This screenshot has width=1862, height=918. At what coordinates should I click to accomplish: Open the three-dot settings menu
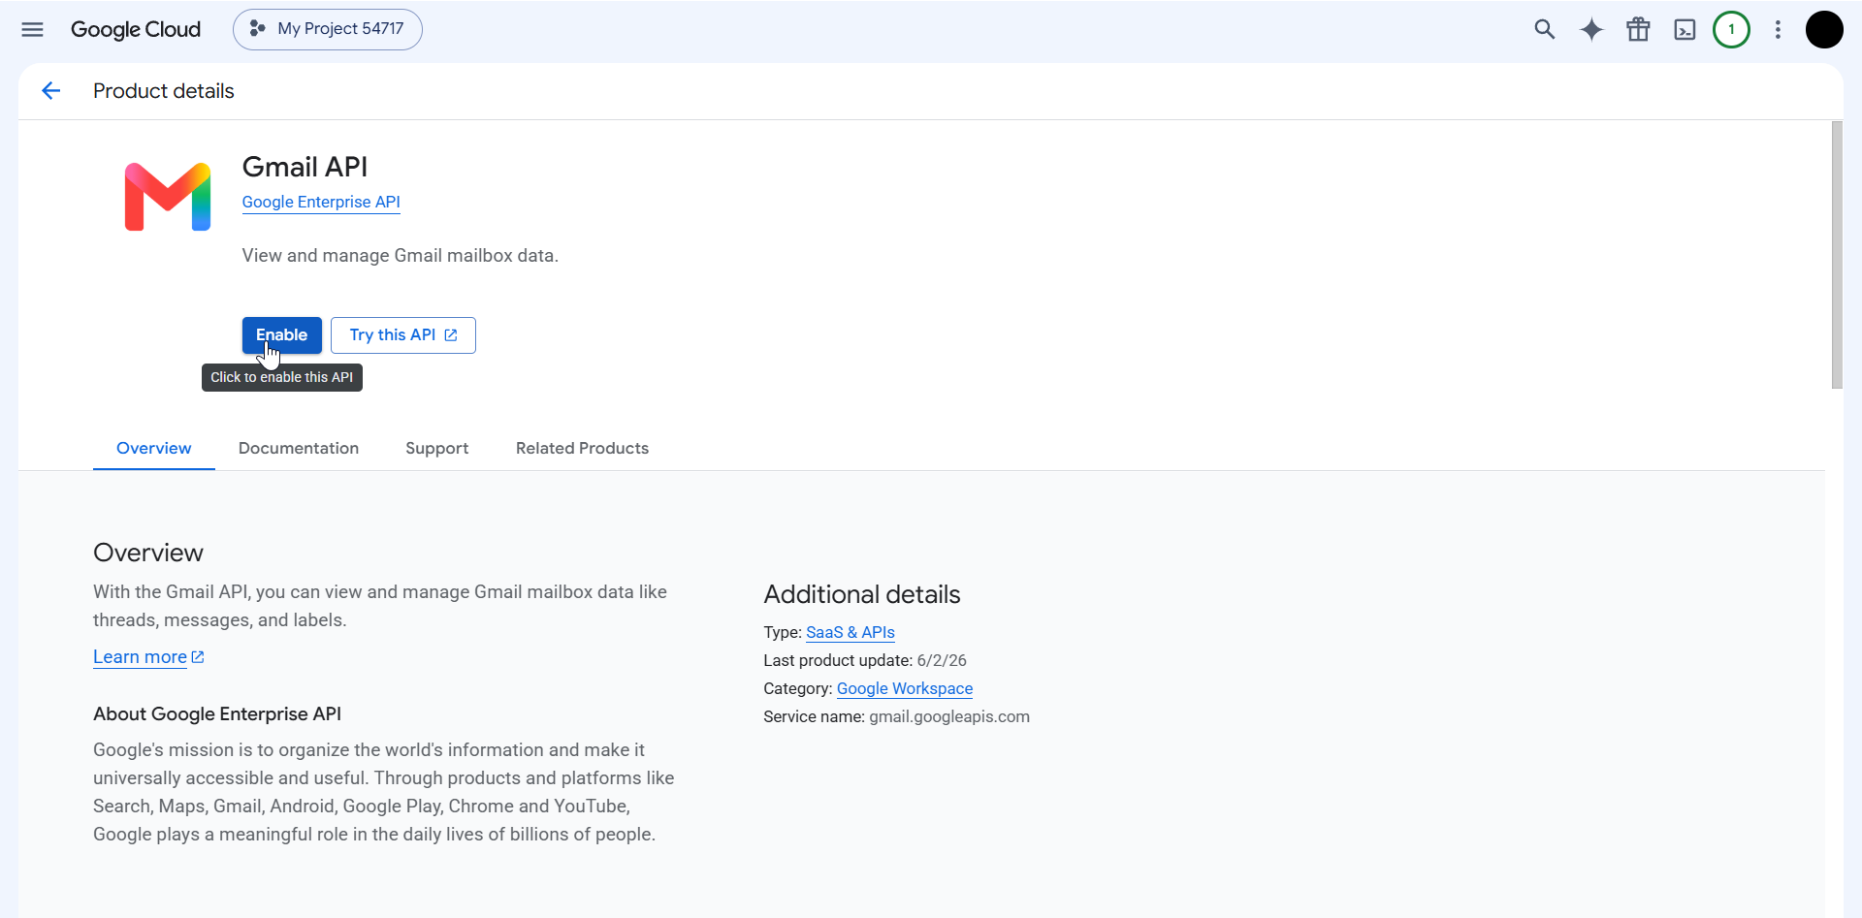pos(1778,29)
